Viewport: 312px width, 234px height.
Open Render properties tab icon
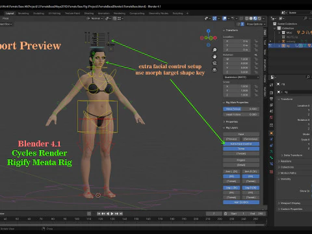271,93
